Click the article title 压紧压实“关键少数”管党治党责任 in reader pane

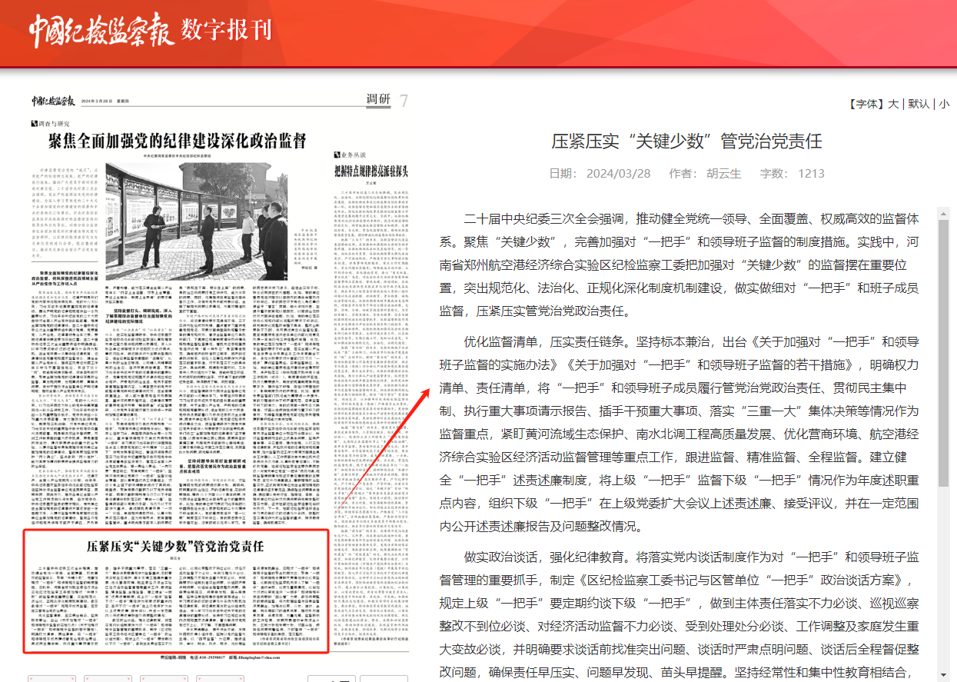click(x=686, y=141)
